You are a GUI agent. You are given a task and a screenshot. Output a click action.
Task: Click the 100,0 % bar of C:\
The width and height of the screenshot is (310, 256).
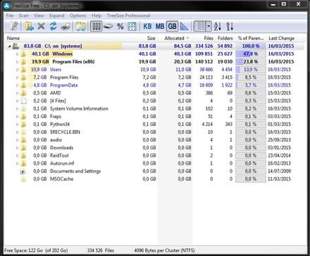(x=251, y=46)
